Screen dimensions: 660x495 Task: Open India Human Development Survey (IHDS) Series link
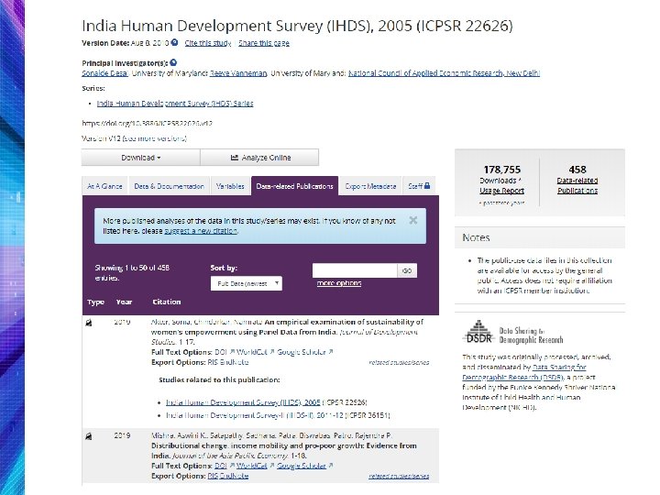click(175, 104)
